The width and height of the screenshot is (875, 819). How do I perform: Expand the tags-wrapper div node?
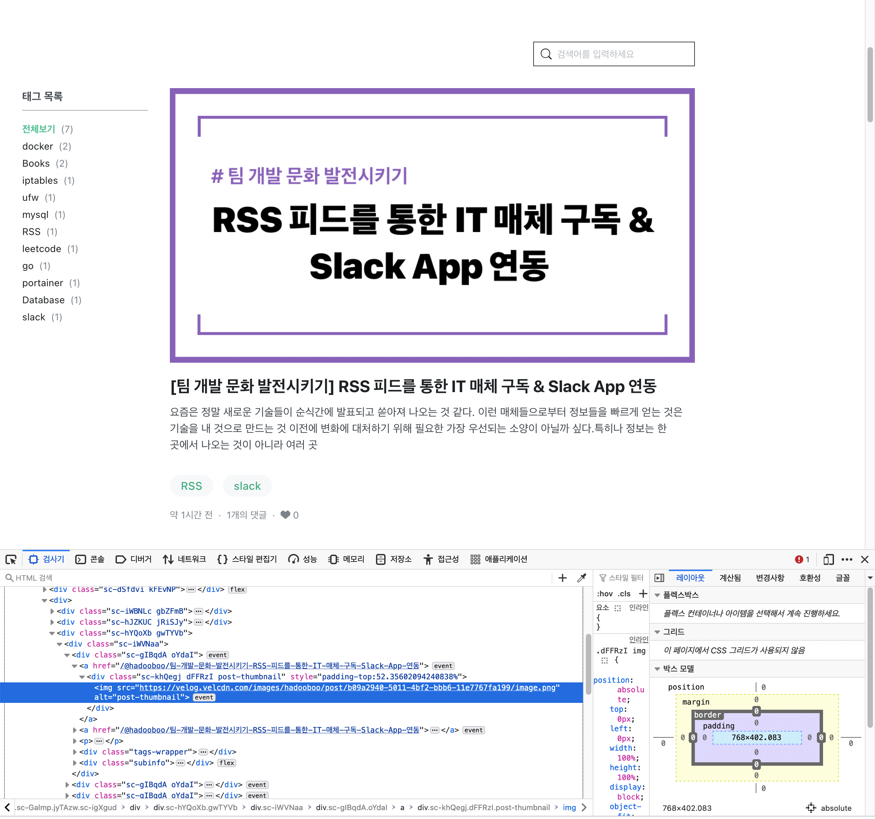(x=75, y=752)
